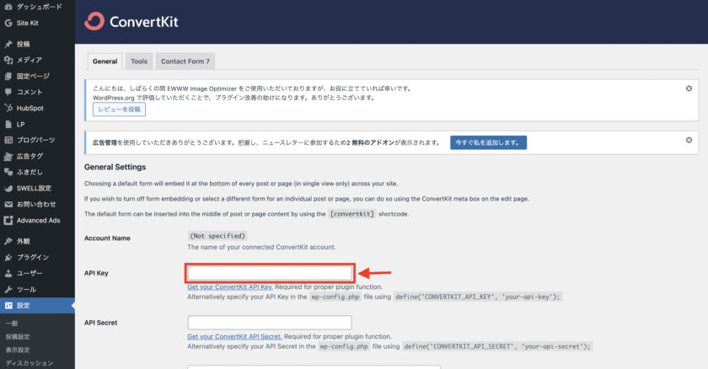Open the Contact Form 7 tab

[185, 61]
